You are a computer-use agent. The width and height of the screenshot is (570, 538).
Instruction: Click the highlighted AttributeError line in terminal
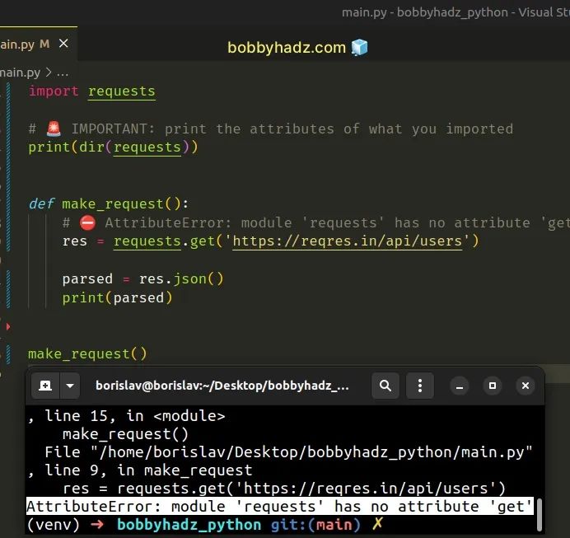pos(280,507)
